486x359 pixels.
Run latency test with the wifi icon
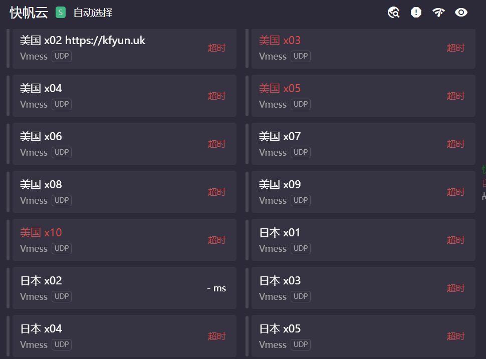point(438,13)
